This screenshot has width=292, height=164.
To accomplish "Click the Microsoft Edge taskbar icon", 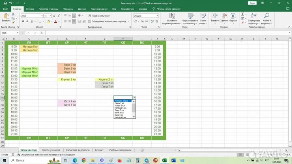I will tap(75, 160).
